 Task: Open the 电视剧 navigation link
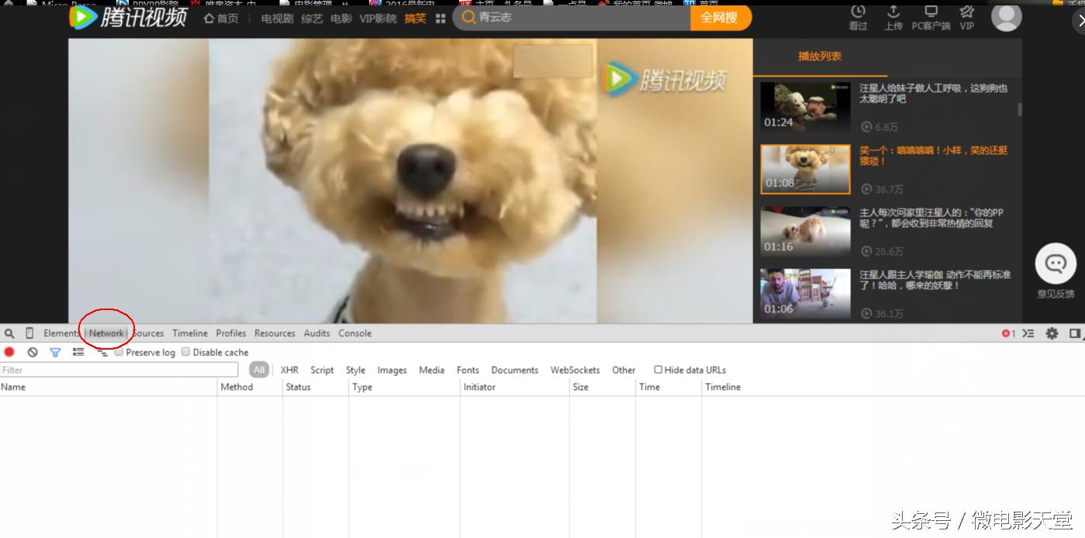pos(277,18)
